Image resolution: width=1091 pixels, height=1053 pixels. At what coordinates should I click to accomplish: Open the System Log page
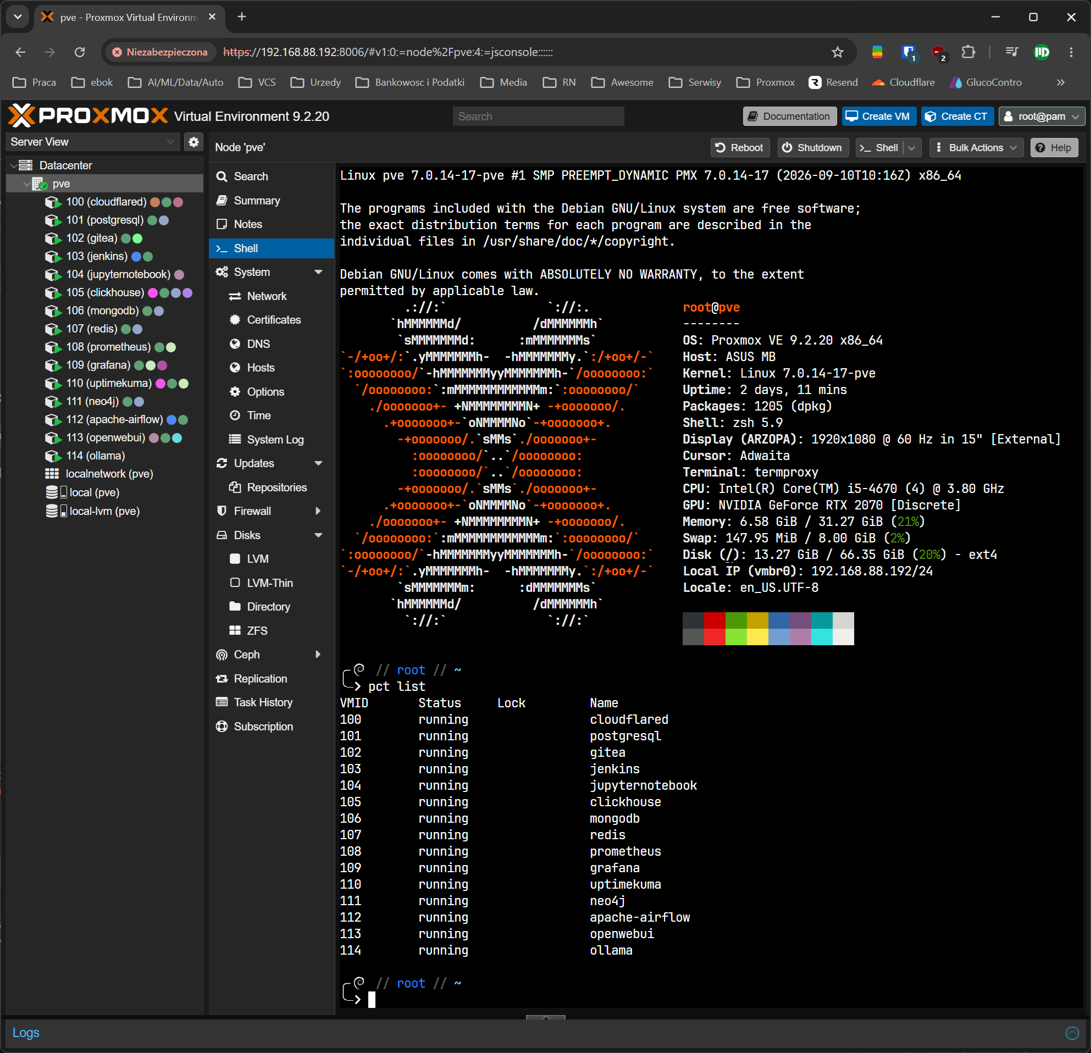tap(272, 440)
